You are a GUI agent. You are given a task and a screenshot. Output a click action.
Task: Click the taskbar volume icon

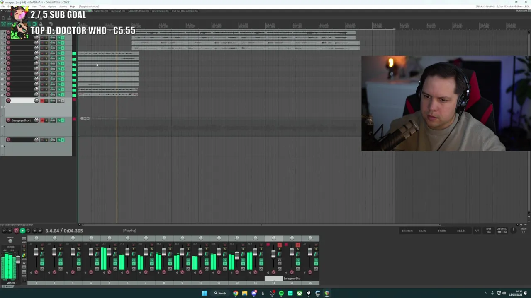coord(504,293)
